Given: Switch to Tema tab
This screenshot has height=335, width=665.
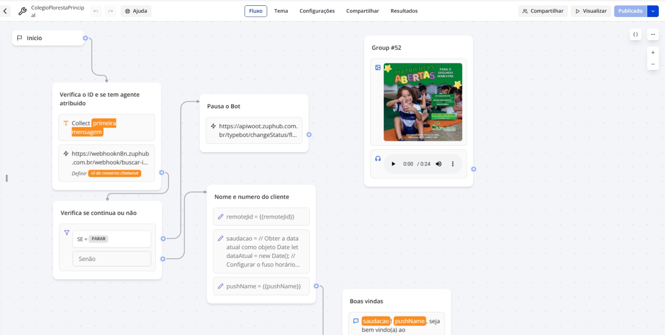Looking at the screenshot, I should 281,11.
